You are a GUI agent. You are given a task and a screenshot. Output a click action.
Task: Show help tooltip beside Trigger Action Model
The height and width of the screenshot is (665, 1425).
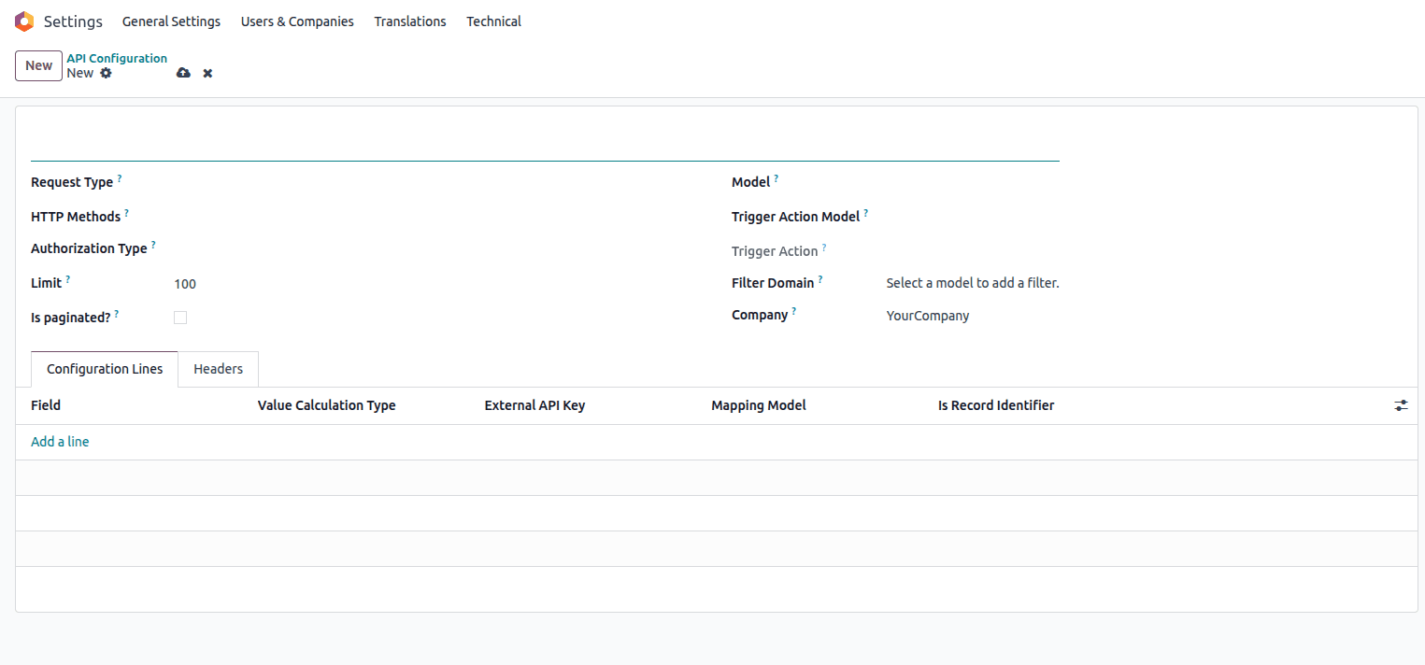coord(865,212)
